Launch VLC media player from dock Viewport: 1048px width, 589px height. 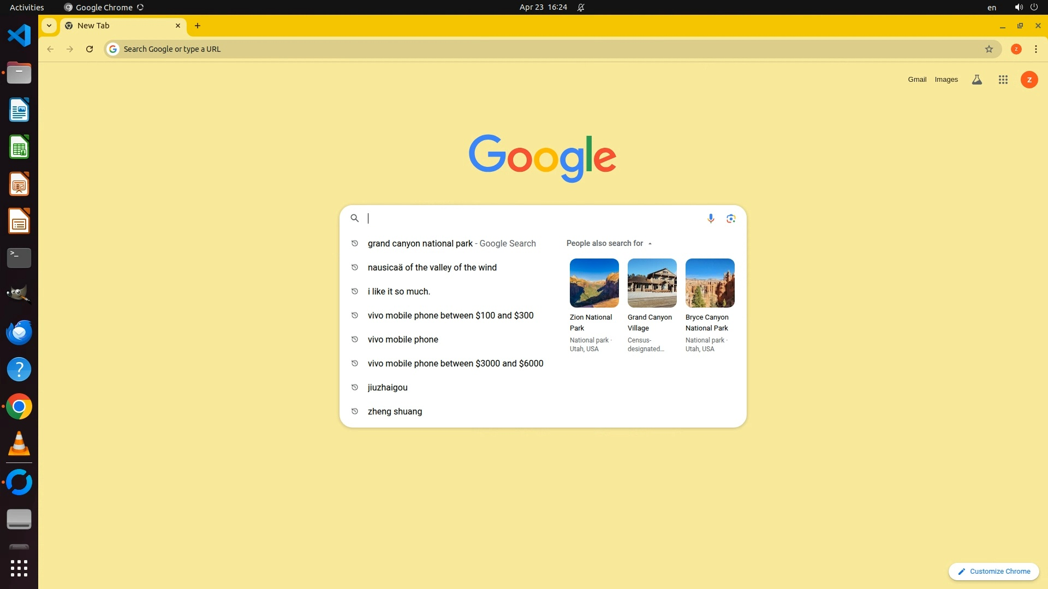point(19,444)
